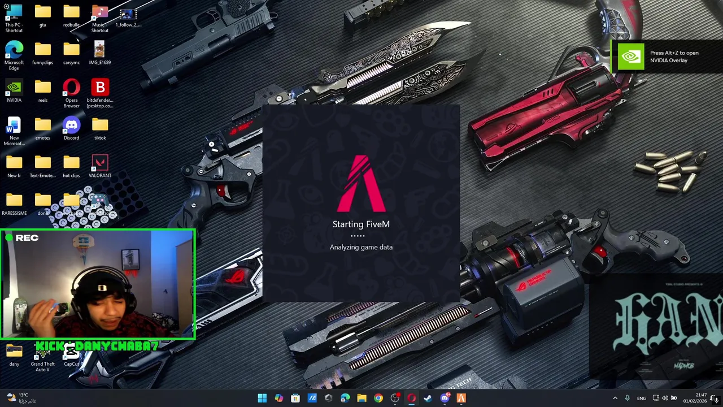Open the gta folder
Screen dimensions: 723x407
[43, 16]
